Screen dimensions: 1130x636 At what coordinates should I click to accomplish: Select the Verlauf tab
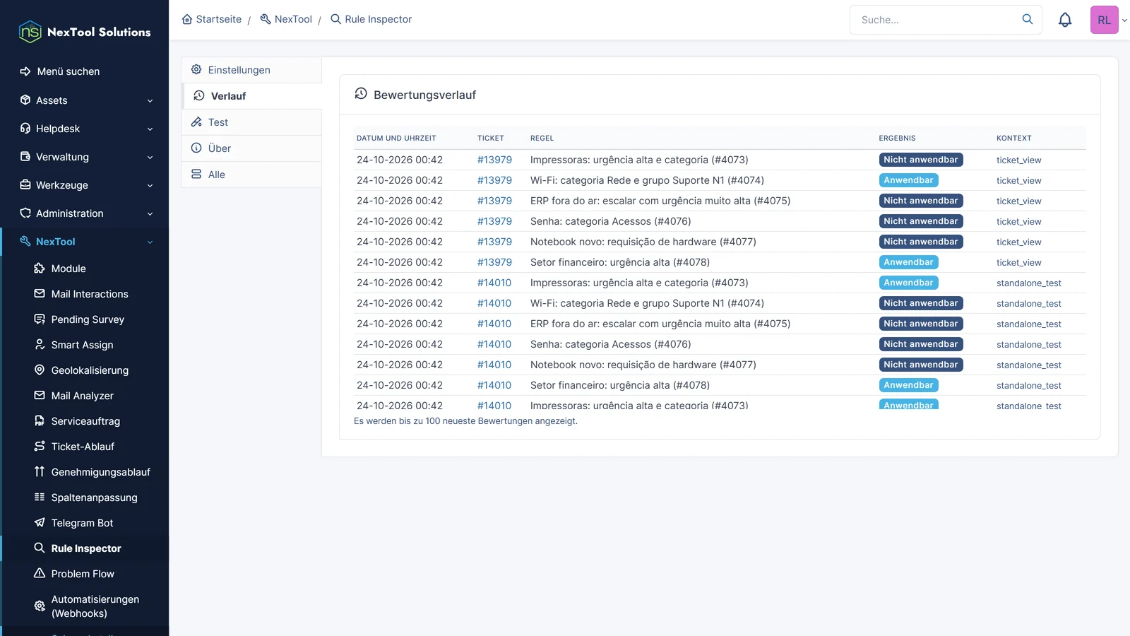pyautogui.click(x=251, y=96)
